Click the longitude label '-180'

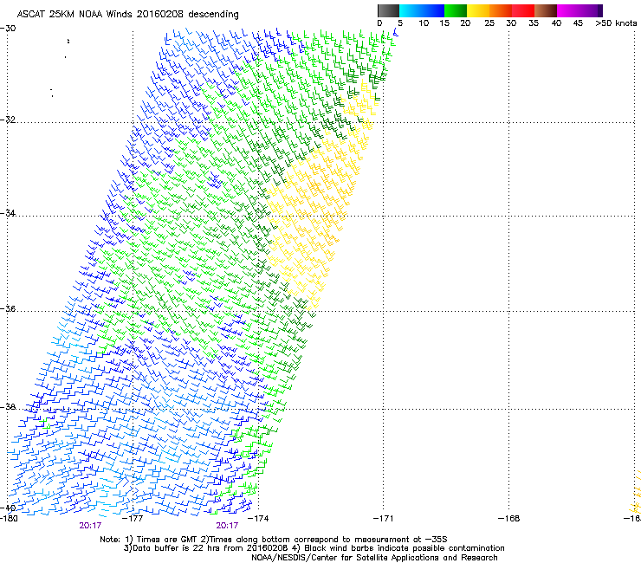(x=9, y=519)
